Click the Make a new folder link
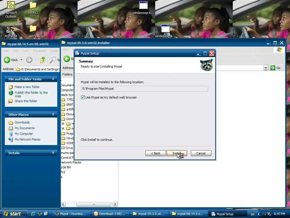 [27, 87]
